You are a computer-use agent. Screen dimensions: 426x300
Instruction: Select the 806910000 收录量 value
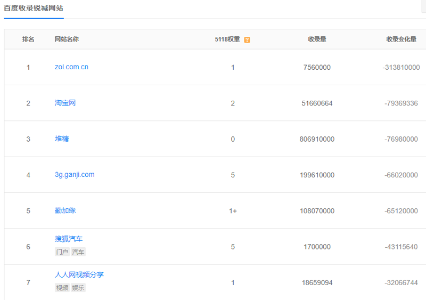click(x=317, y=139)
